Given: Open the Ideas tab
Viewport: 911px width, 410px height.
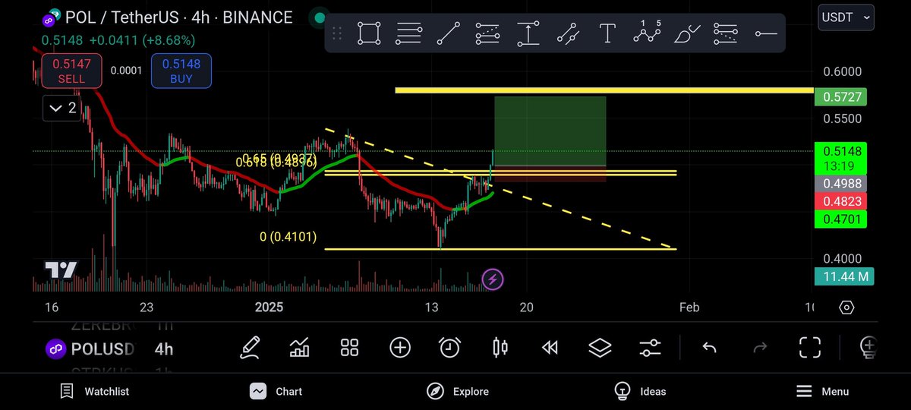Looking at the screenshot, I should click(x=640, y=391).
